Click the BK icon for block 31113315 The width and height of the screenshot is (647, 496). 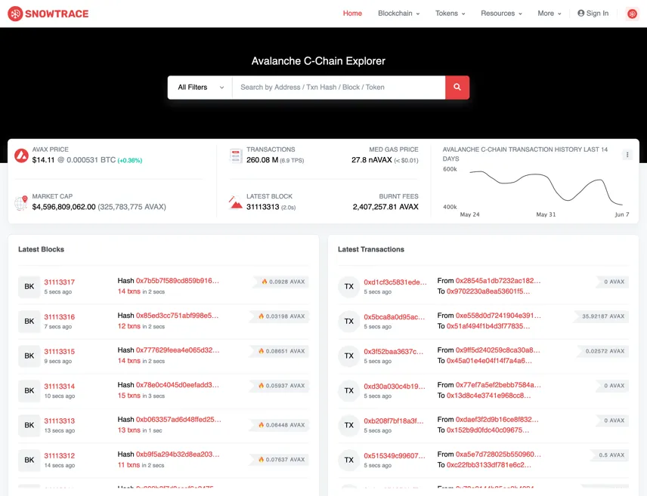pyautogui.click(x=29, y=356)
